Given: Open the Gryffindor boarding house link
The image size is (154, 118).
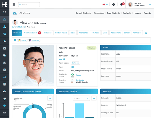Looking at the screenshot, I should click(x=80, y=80).
